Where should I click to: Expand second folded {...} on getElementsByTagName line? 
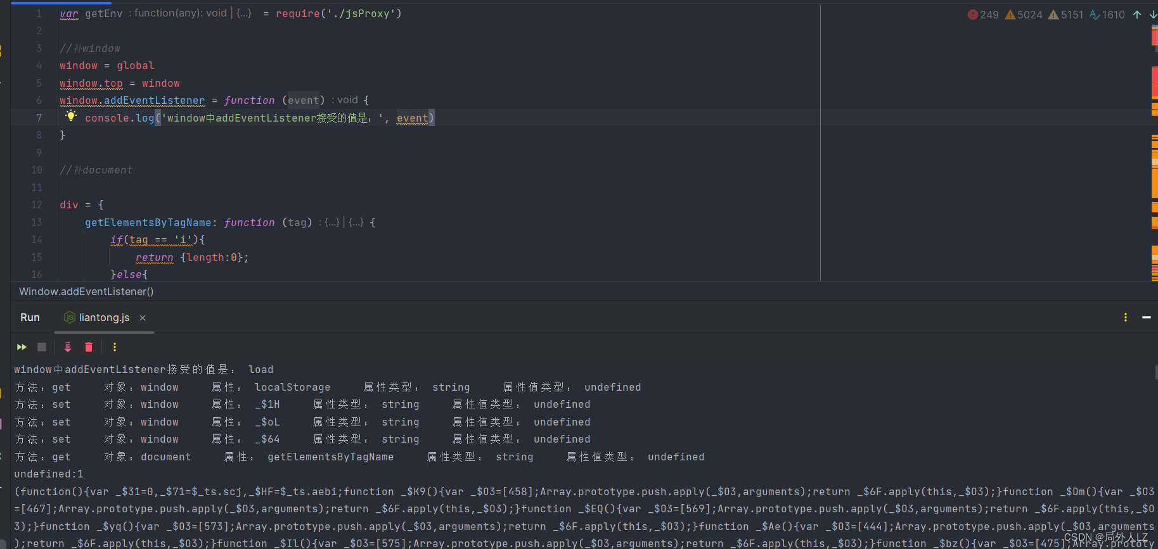[x=356, y=222]
